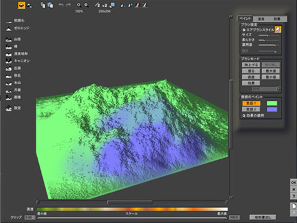Undo the last terrain edit
The image size is (297, 223).
click(x=61, y=5)
